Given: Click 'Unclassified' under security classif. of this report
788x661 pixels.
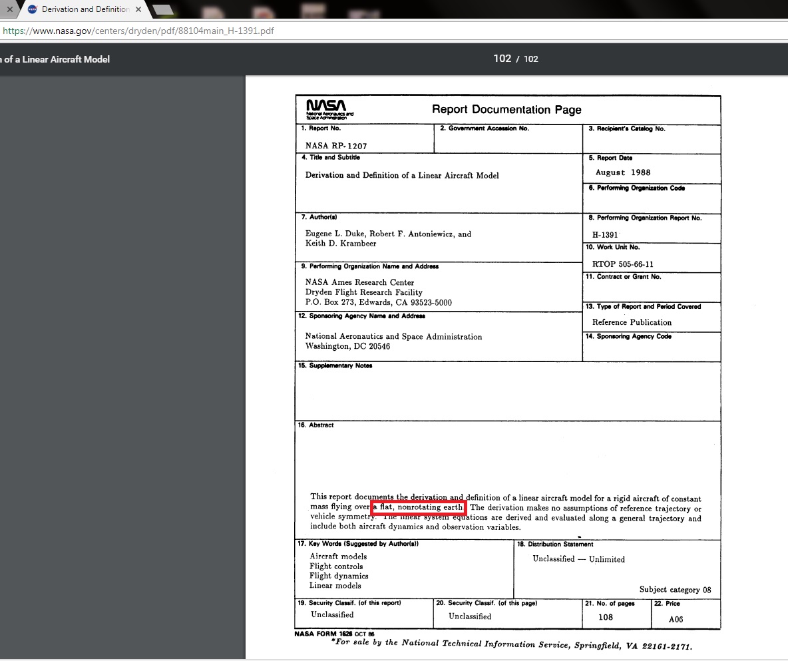Looking at the screenshot, I should coord(332,615).
